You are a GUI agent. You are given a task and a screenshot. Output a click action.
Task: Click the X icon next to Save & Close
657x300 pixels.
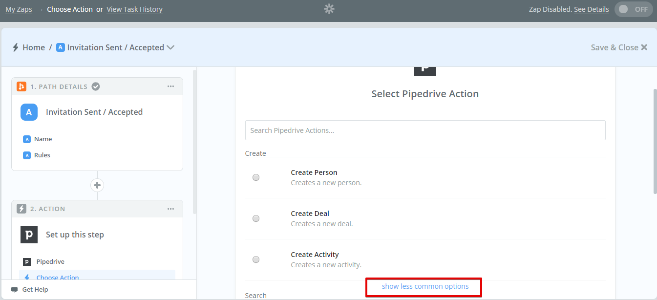(644, 47)
